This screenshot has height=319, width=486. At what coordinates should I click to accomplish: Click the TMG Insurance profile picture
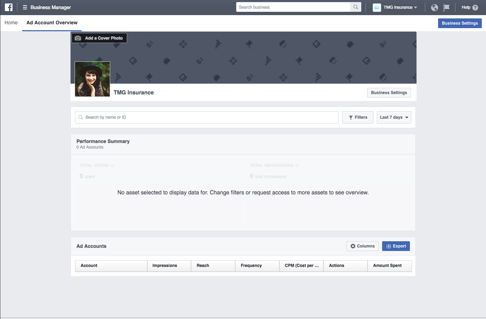point(92,79)
